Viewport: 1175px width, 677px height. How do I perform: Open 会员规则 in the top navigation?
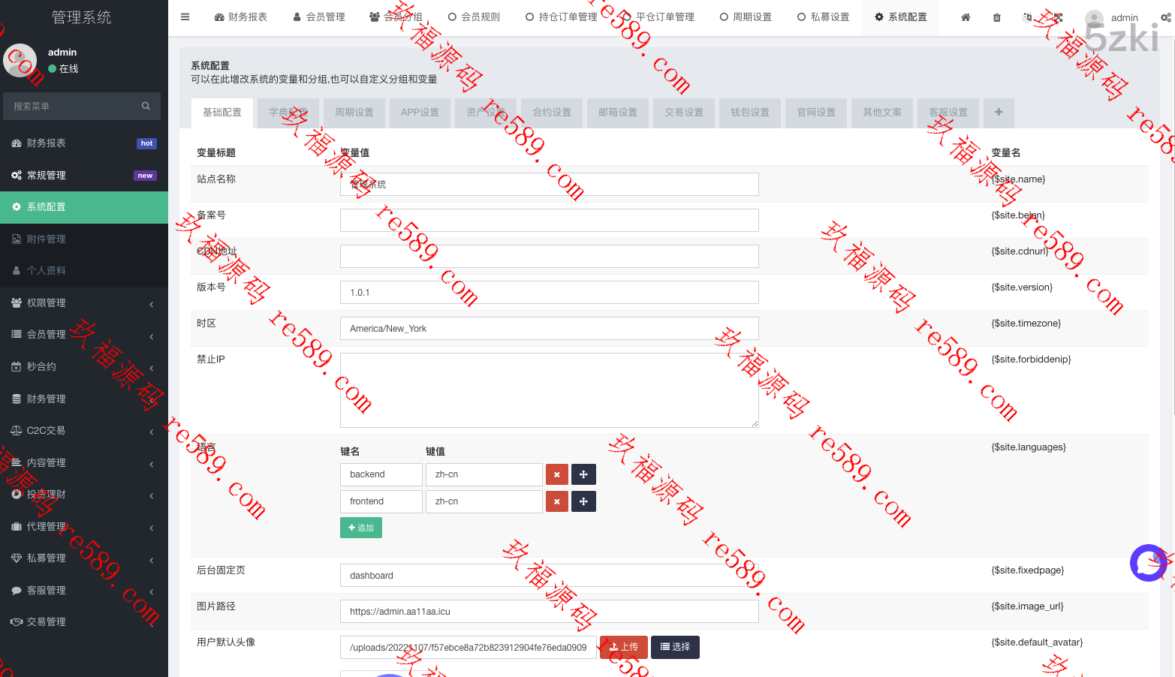474,17
